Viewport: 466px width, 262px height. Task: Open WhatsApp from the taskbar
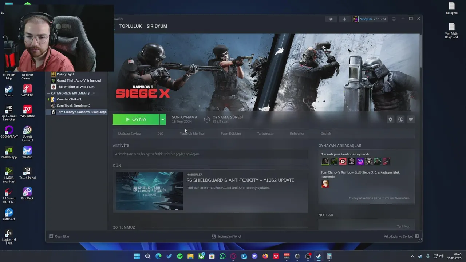click(222, 256)
